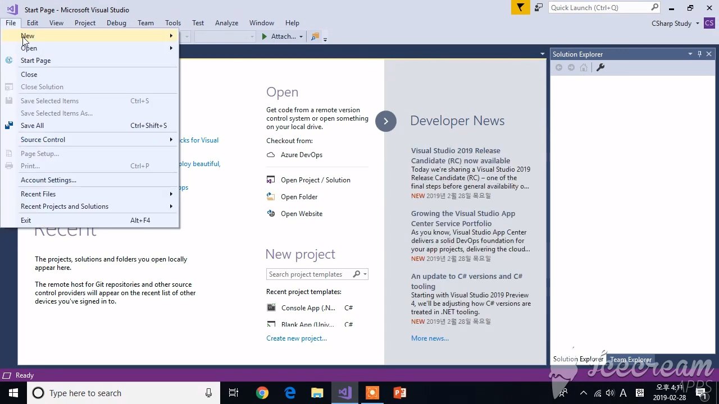Click Open Website link
The height and width of the screenshot is (404, 719).
(x=302, y=214)
